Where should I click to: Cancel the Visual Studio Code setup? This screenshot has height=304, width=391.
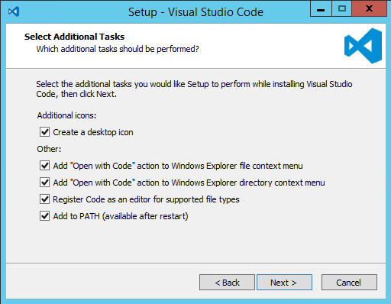tap(349, 283)
